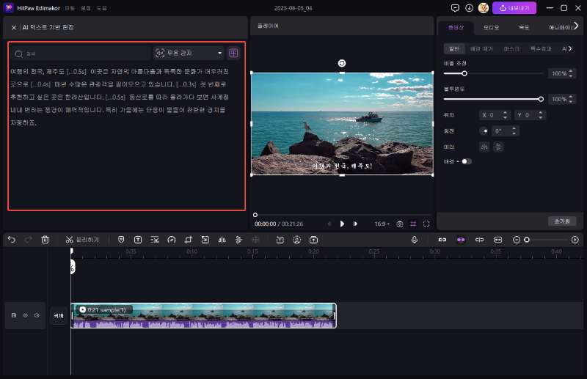Play the video preview
This screenshot has width=587, height=379.
tap(342, 224)
